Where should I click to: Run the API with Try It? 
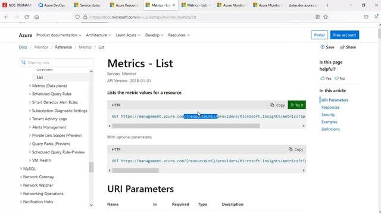pyautogui.click(x=296, y=105)
